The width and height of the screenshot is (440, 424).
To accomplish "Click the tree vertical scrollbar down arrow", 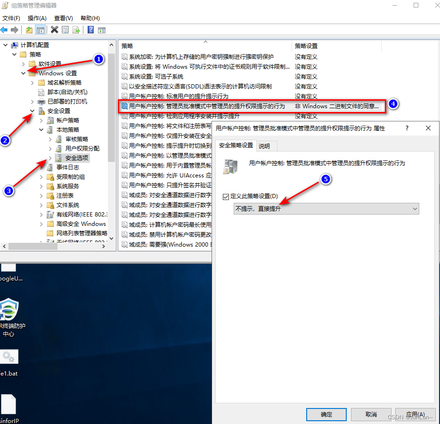I will (111, 239).
